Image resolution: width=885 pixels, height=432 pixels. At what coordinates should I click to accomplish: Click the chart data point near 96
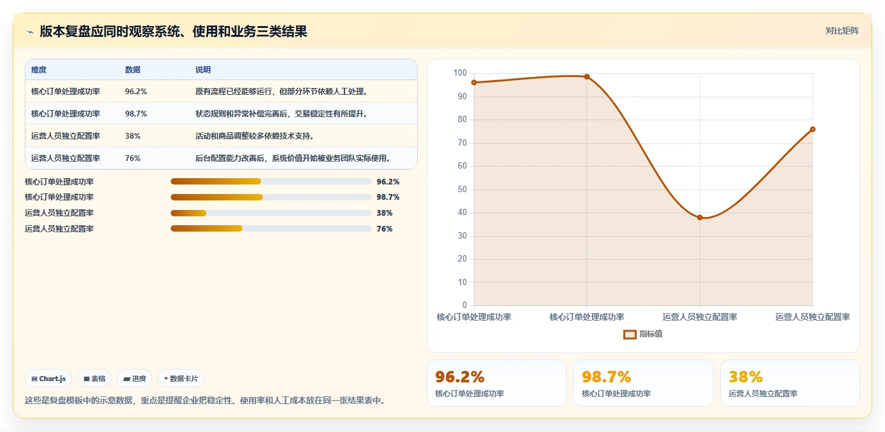click(x=474, y=83)
